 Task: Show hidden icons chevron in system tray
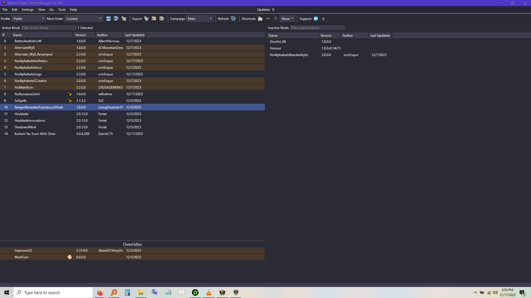click(475, 293)
